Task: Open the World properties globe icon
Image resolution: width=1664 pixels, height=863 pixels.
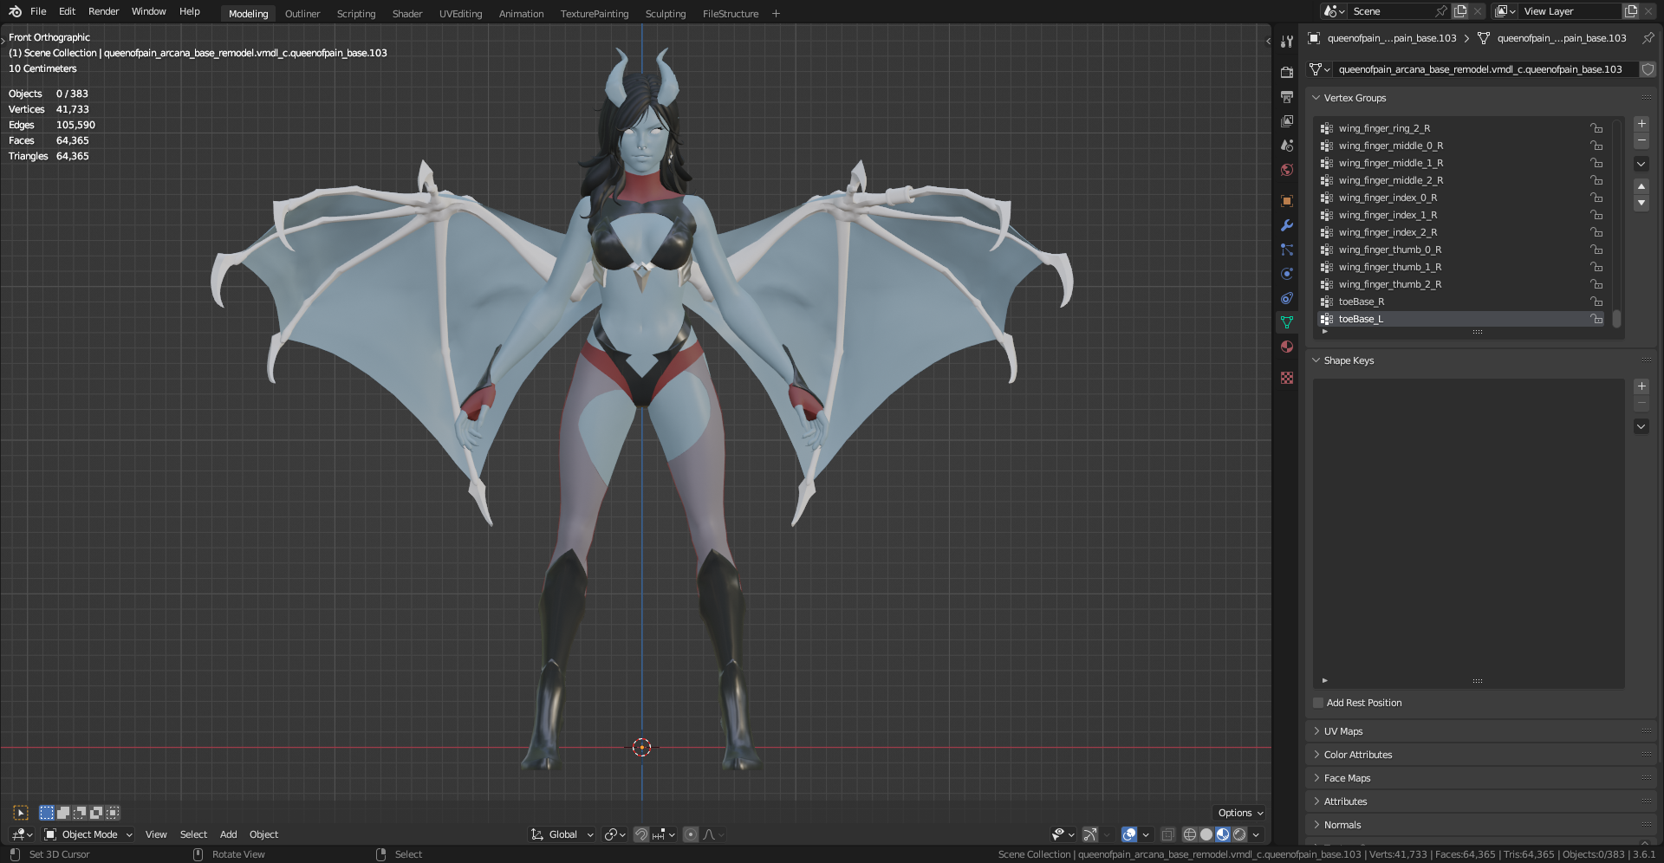Action: click(x=1287, y=170)
